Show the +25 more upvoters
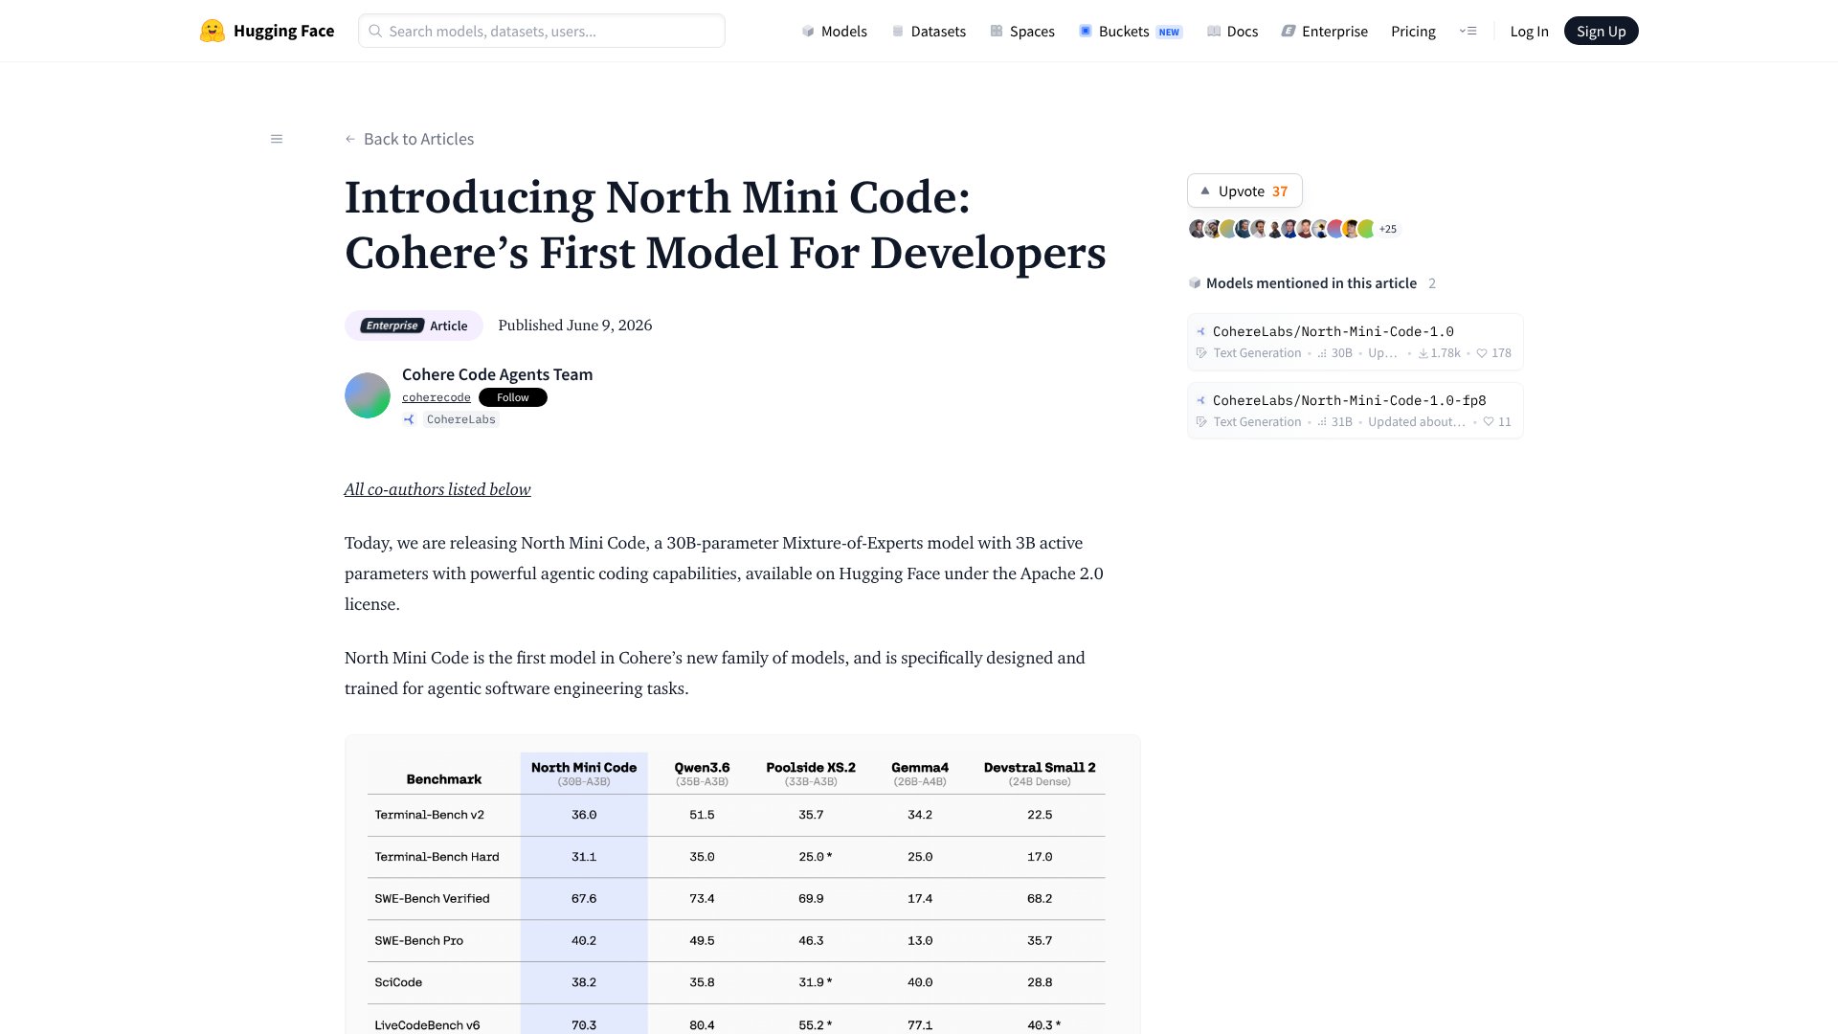Screen dimensions: 1838x1034 point(1387,229)
